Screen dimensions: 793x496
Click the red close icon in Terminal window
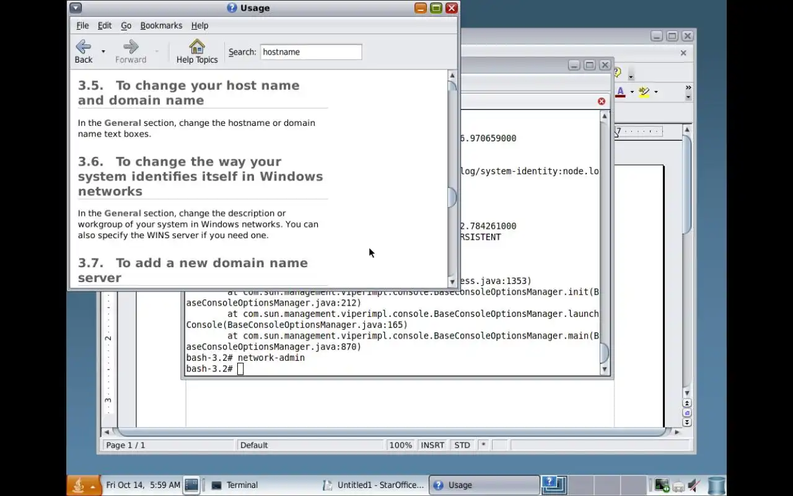(x=602, y=101)
